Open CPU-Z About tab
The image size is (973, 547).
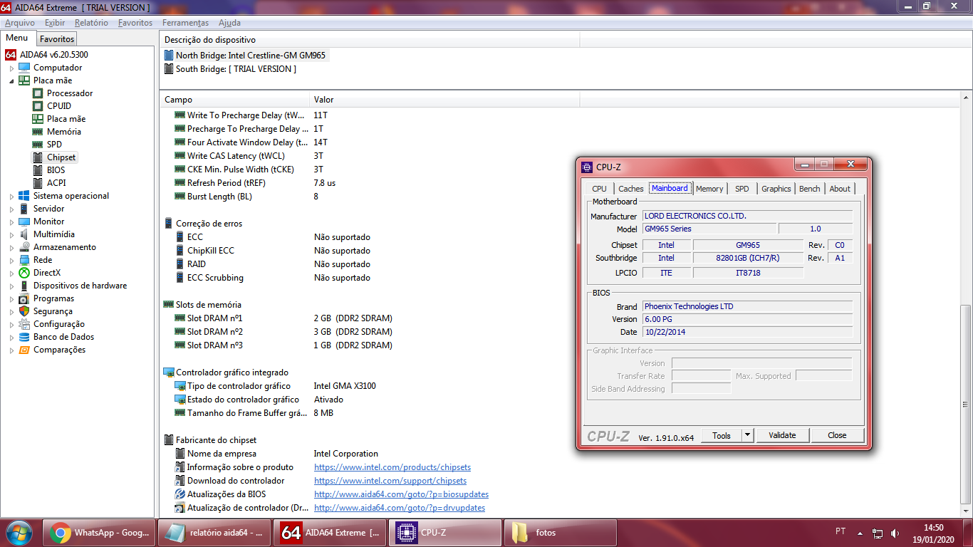(x=840, y=189)
